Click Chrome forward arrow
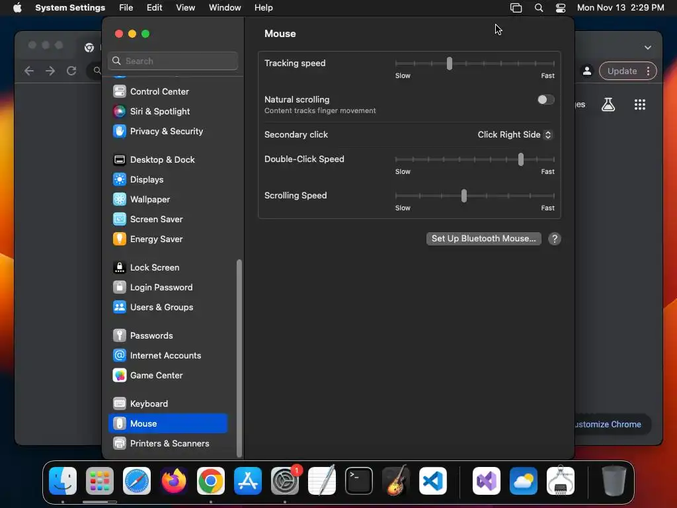 point(50,71)
